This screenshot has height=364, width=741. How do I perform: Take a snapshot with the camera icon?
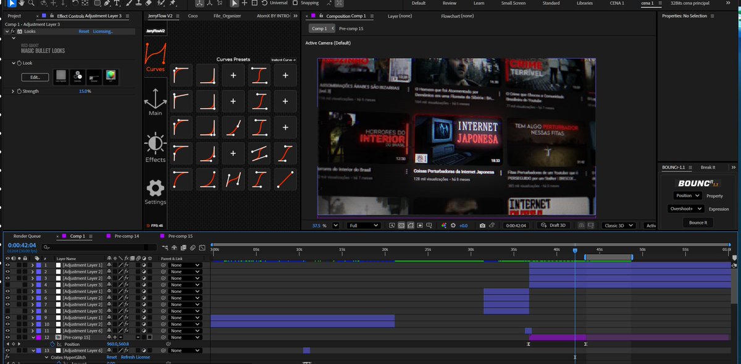tap(482, 226)
